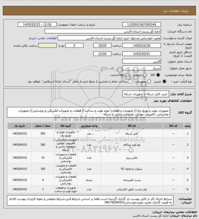Click the quantity 300 in the پچ کورد row
Screen dimensions: 199x219
43,145
